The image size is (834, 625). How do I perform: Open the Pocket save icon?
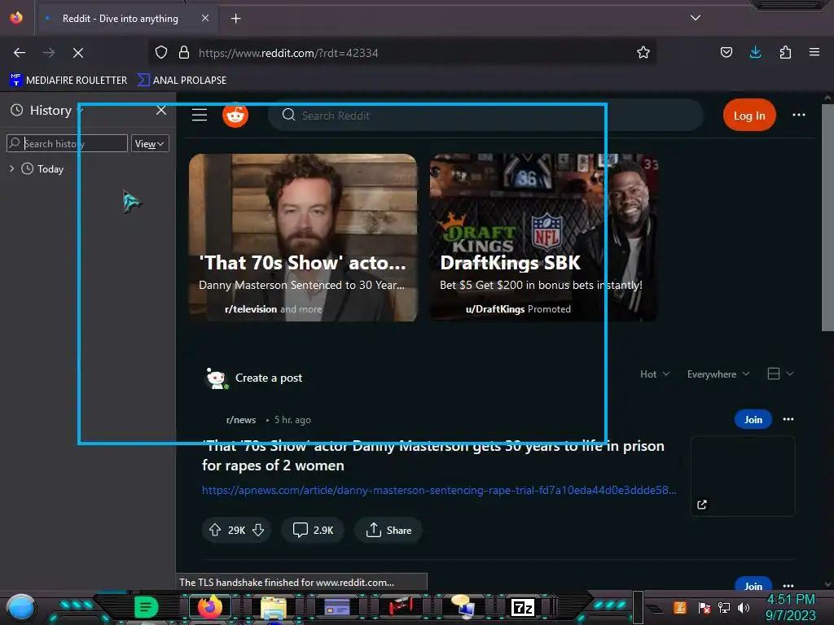point(726,52)
